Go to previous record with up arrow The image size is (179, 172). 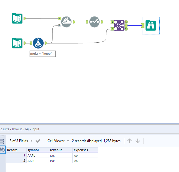click(x=129, y=141)
